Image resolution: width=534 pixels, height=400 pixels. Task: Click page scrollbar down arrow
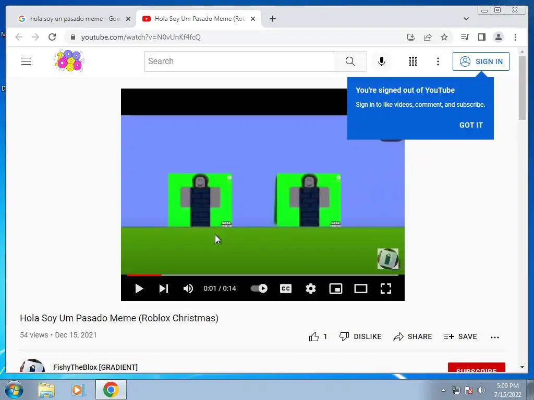click(522, 367)
